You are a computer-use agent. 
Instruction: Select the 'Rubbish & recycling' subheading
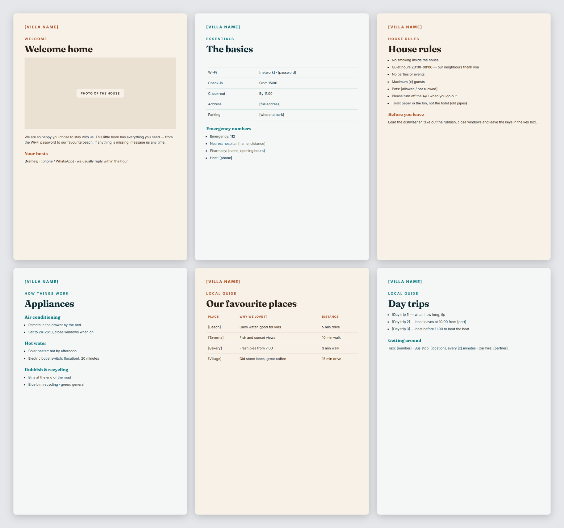(46, 370)
